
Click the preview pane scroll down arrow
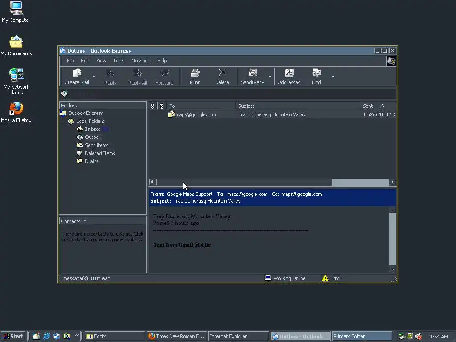click(393, 269)
